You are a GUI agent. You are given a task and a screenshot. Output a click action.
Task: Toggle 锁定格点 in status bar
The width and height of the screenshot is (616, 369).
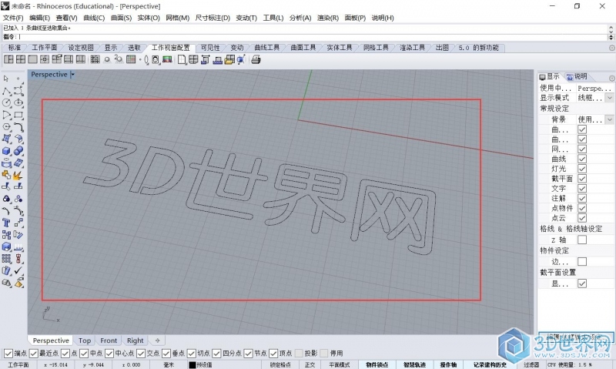pos(280,364)
